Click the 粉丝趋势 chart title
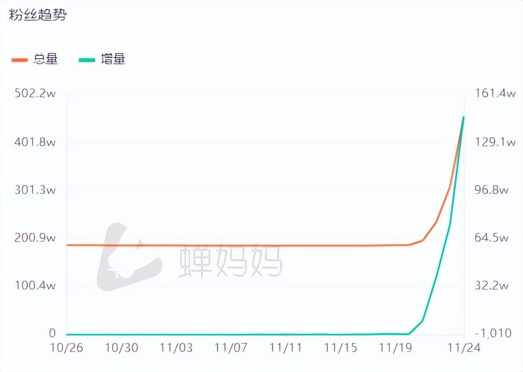Image resolution: width=523 pixels, height=372 pixels. click(x=38, y=15)
